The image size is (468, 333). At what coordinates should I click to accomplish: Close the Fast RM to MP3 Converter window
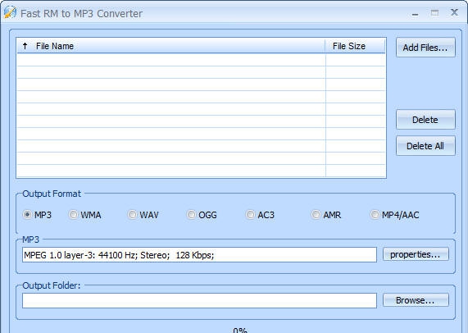point(455,12)
